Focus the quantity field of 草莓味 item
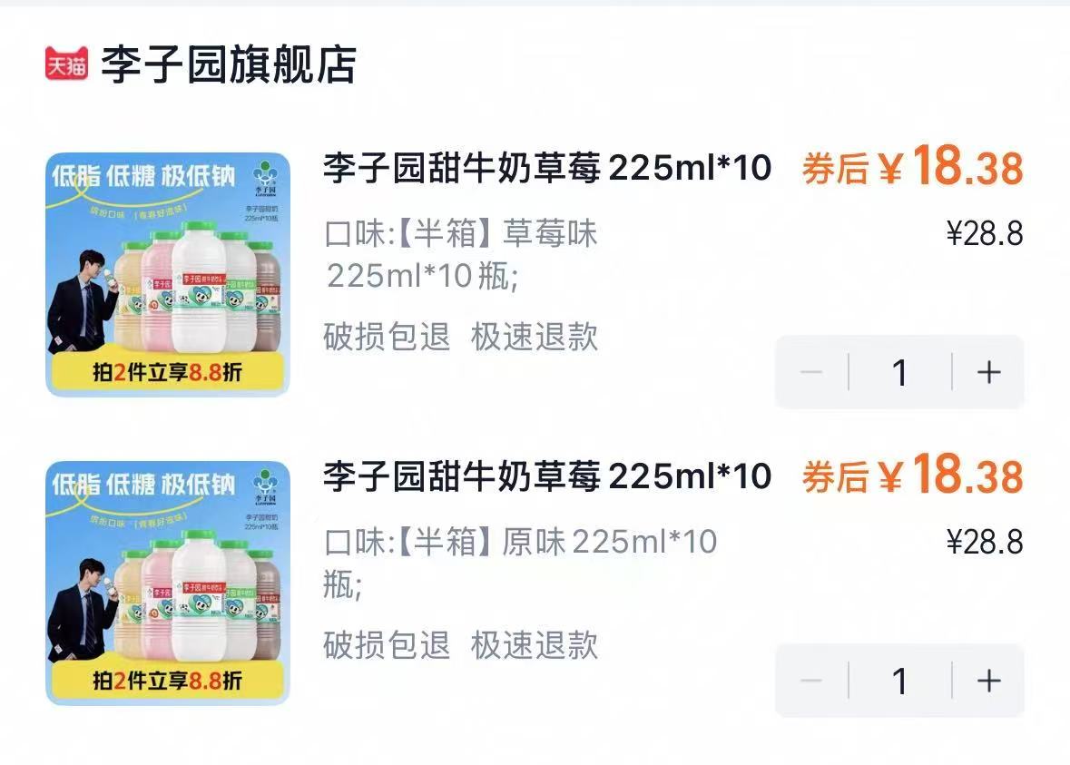This screenshot has height=765, width=1070. pyautogui.click(x=899, y=372)
